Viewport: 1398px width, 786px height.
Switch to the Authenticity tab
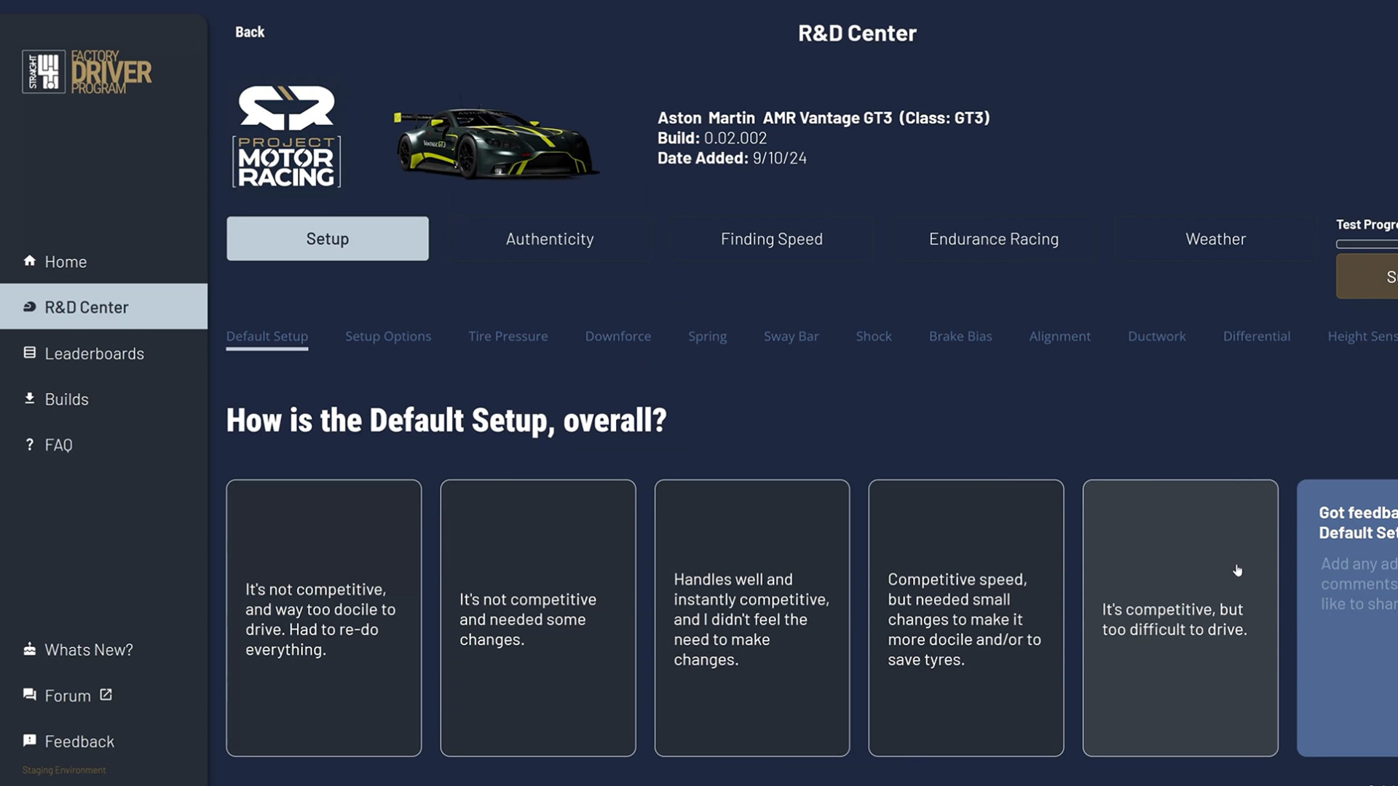550,239
